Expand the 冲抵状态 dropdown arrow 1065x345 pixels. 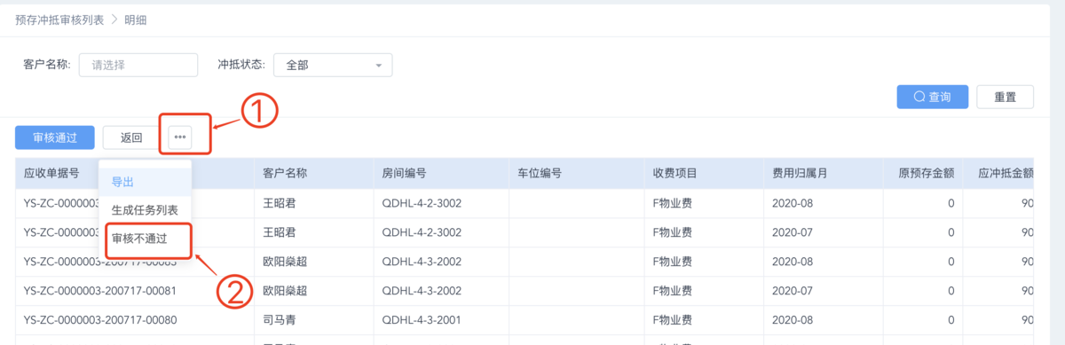tap(379, 66)
